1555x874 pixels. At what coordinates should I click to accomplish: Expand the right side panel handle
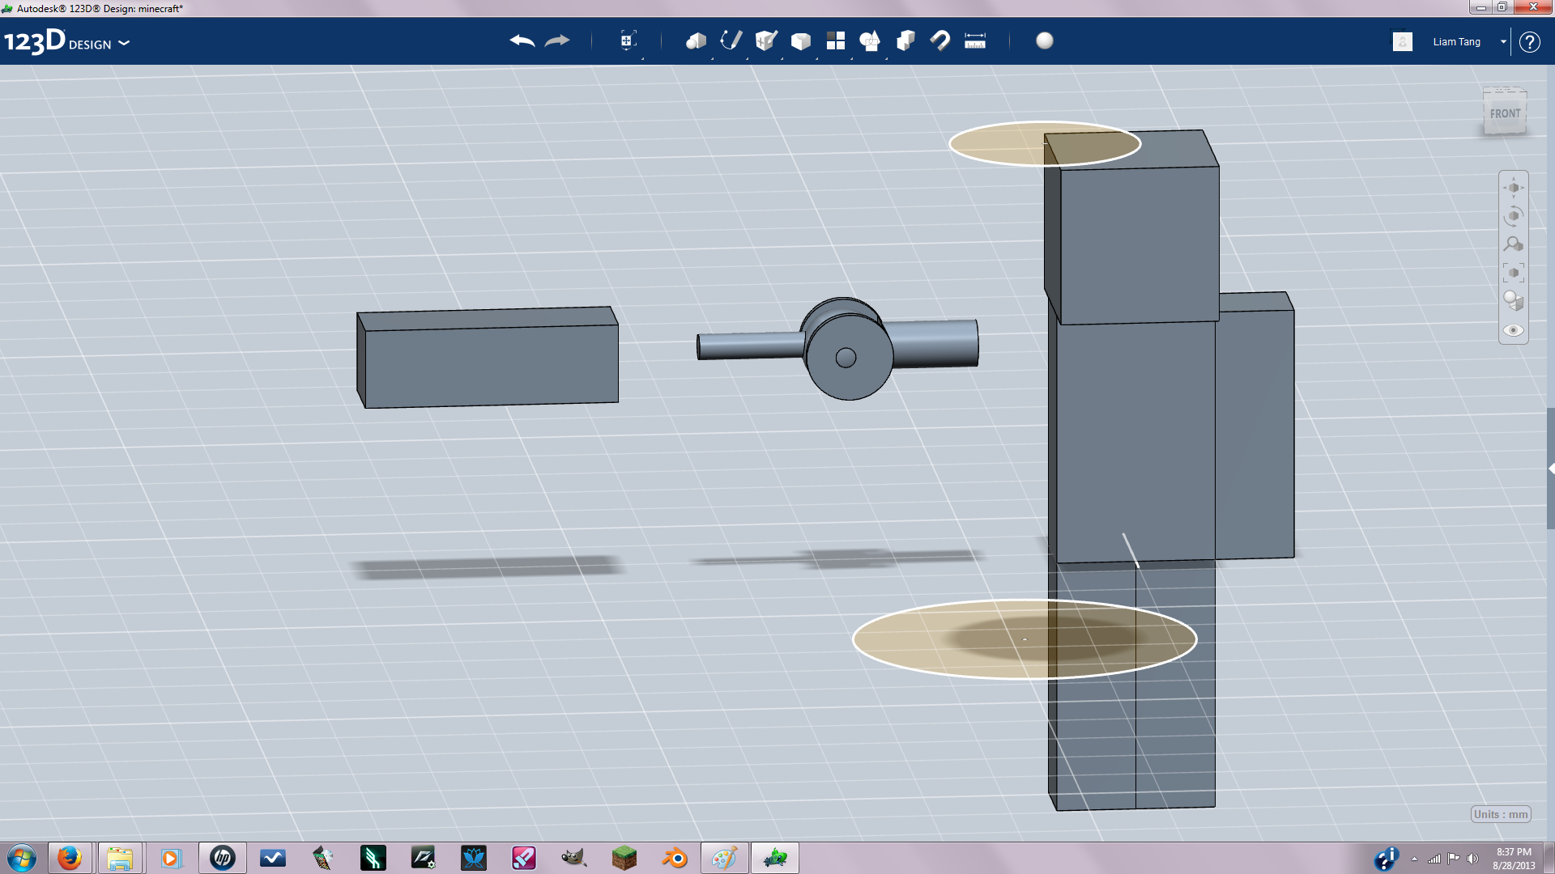(1551, 469)
